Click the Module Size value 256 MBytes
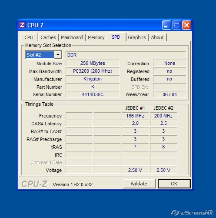This screenshot has width=216, height=218. coord(93,63)
